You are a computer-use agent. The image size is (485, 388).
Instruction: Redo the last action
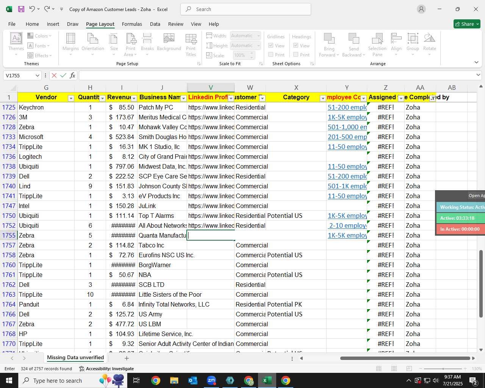[x=47, y=9]
